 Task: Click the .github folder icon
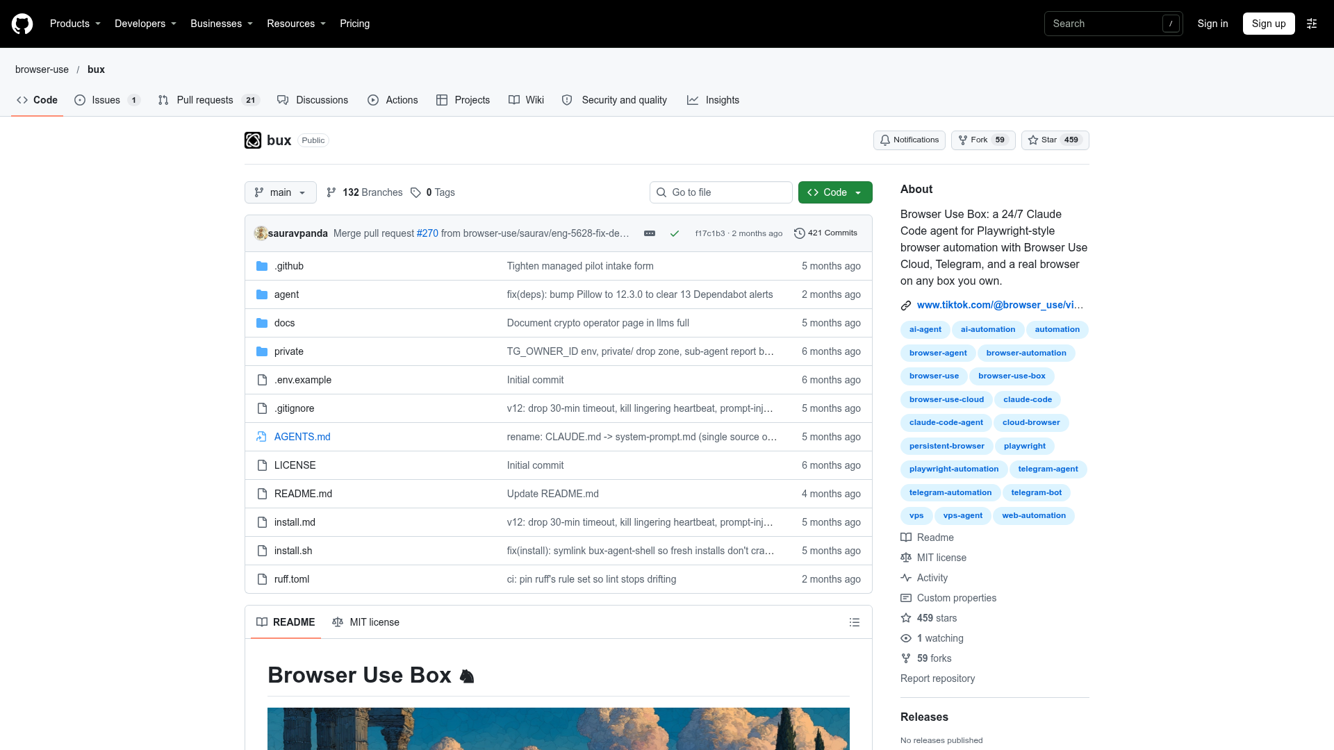click(x=262, y=266)
